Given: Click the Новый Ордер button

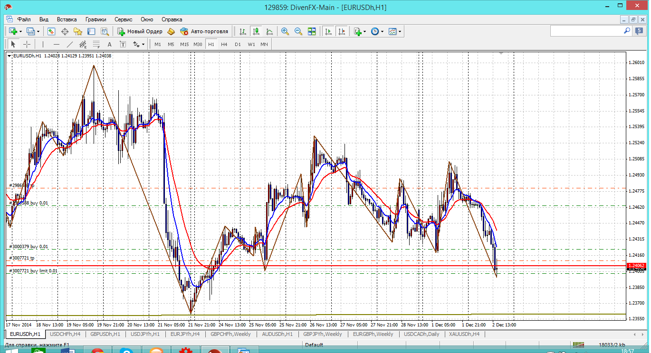Looking at the screenshot, I should click(x=140, y=31).
